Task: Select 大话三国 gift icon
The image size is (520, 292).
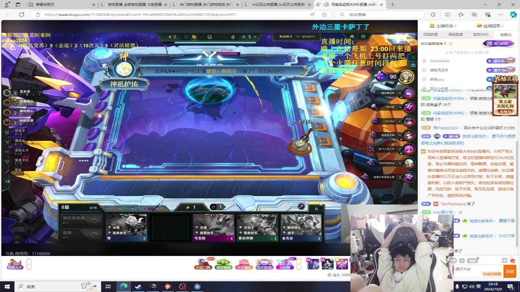Action: coord(203,264)
